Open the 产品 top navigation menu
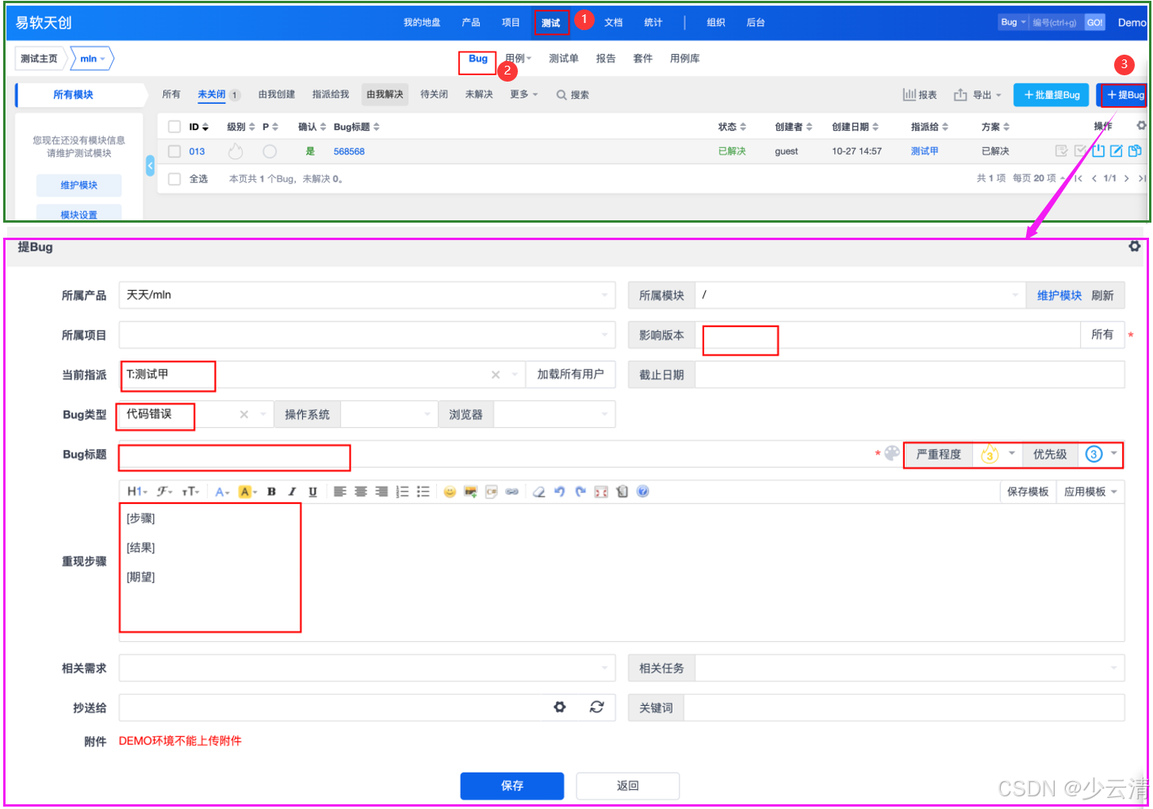Image resolution: width=1153 pixels, height=809 pixels. click(x=471, y=23)
